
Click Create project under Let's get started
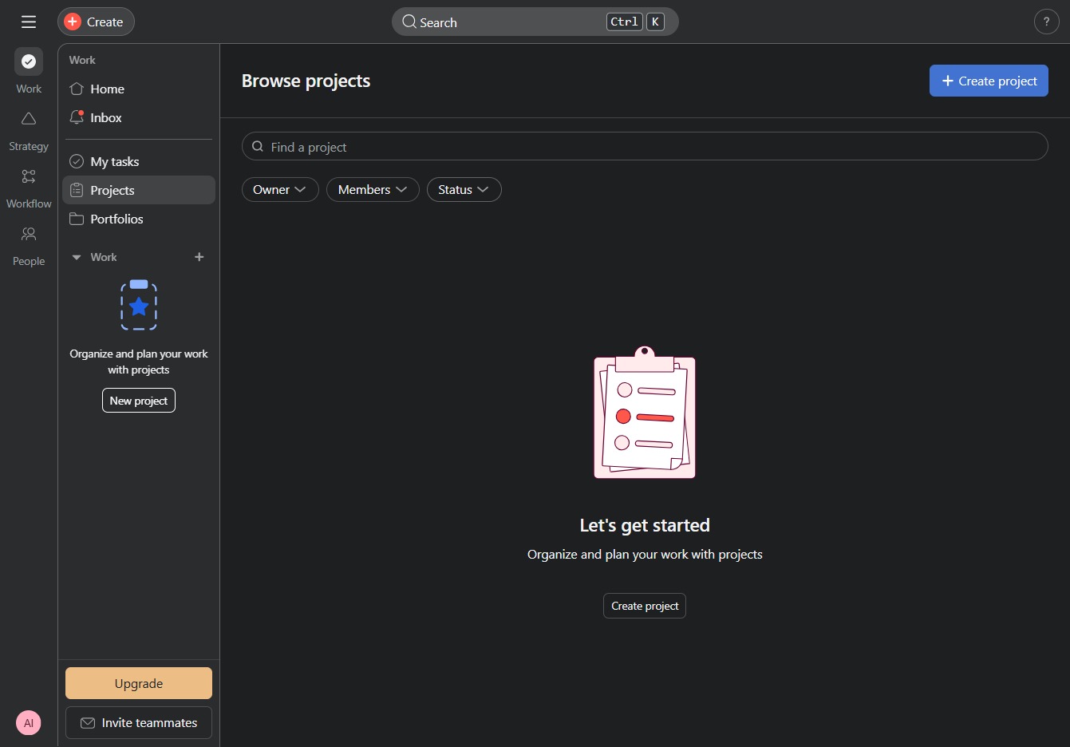tap(645, 606)
